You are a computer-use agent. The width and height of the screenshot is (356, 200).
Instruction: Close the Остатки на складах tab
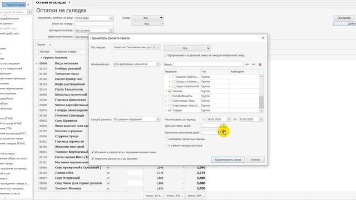[69, 2]
